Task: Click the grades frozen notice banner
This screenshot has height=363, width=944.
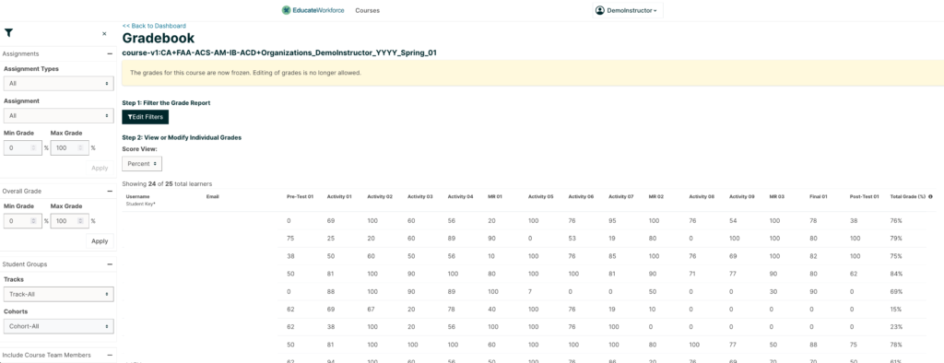Action: pos(533,73)
